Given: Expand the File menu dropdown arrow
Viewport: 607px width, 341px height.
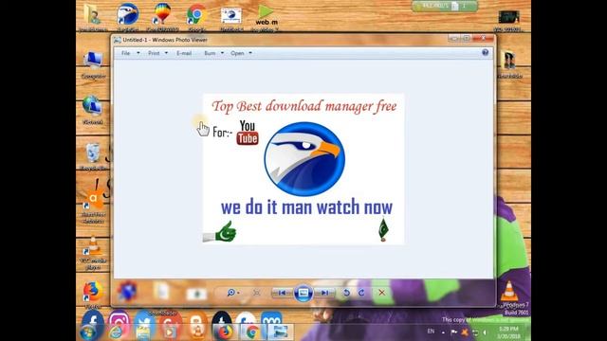Looking at the screenshot, I should [x=138, y=53].
